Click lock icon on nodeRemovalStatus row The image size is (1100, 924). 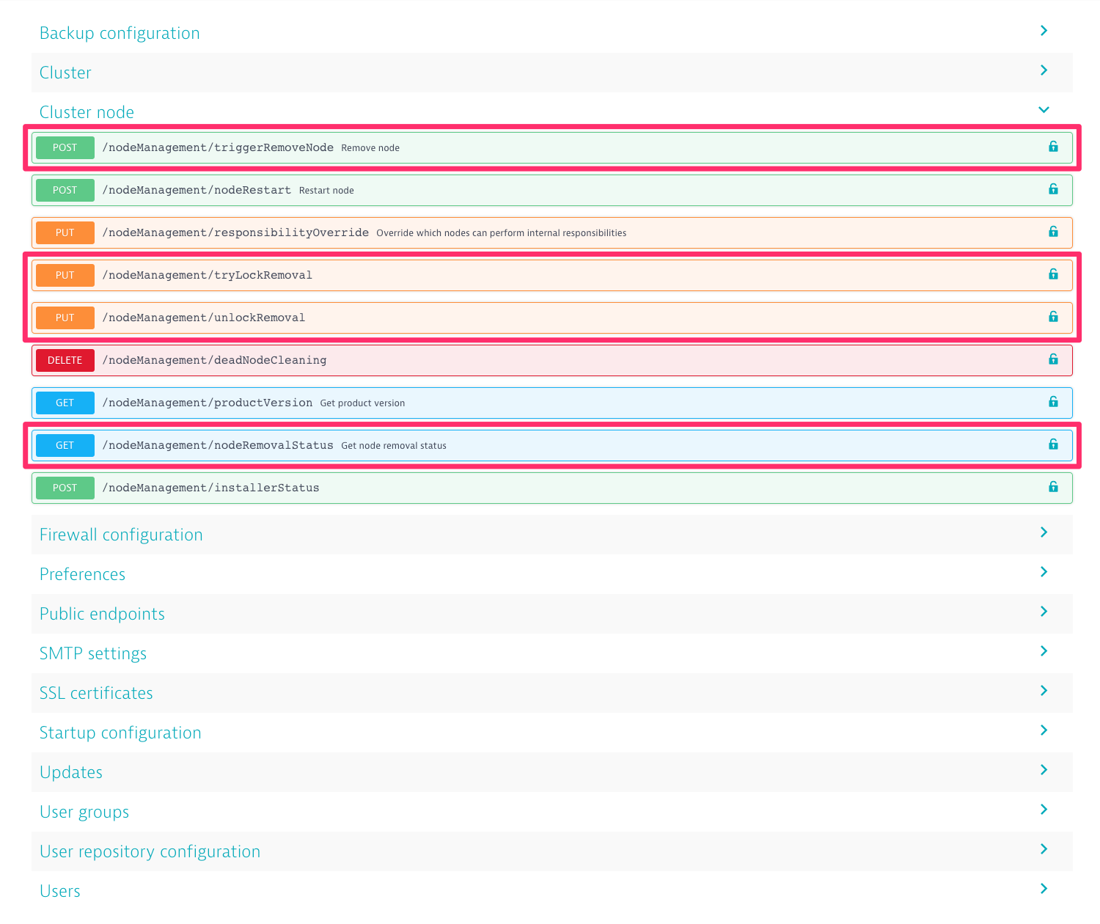pos(1053,444)
